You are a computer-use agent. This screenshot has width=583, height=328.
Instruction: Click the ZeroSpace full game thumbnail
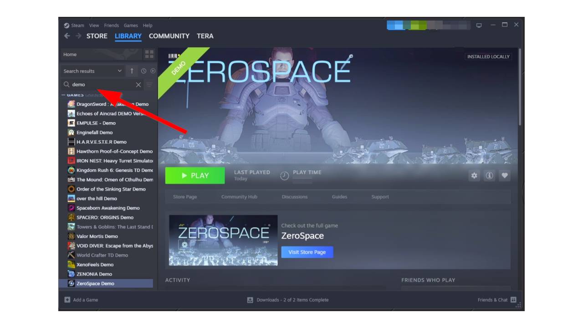tap(223, 240)
